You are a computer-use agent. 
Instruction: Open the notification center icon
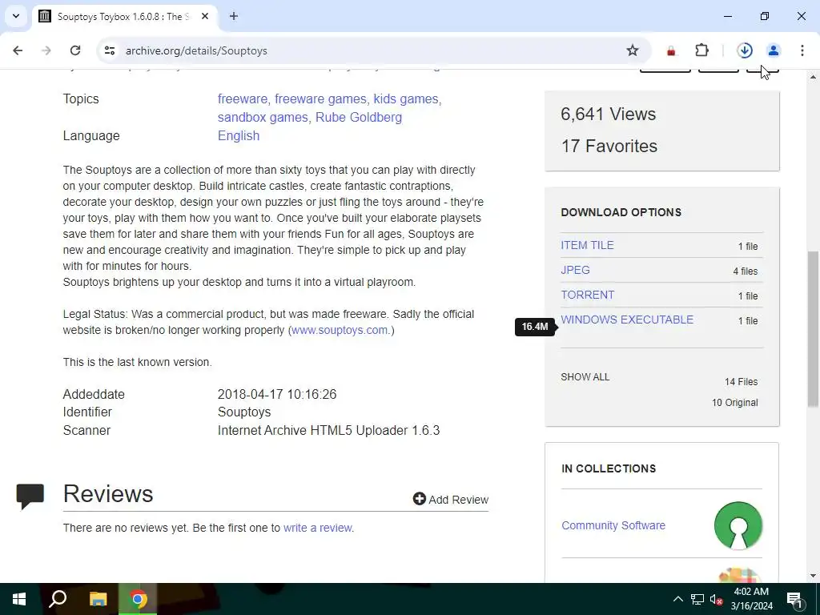pyautogui.click(x=794, y=599)
